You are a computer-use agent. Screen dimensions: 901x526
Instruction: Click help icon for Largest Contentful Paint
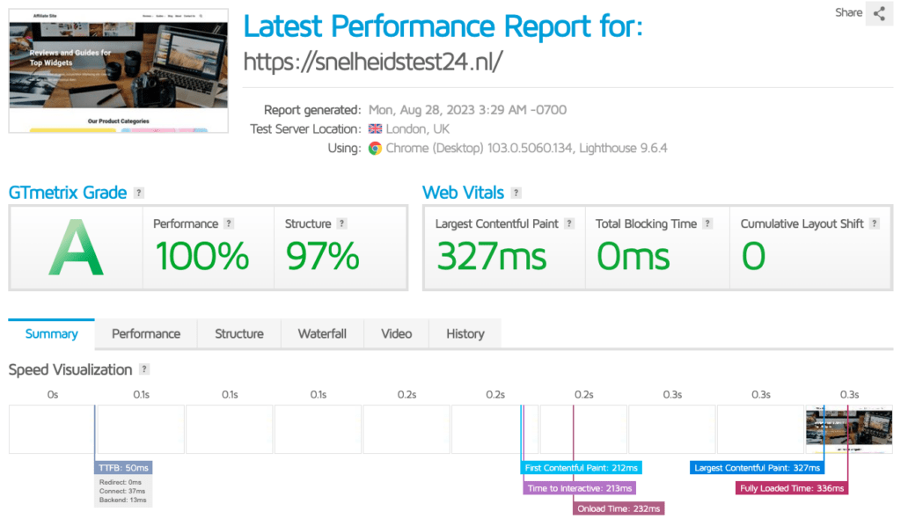[x=569, y=224]
